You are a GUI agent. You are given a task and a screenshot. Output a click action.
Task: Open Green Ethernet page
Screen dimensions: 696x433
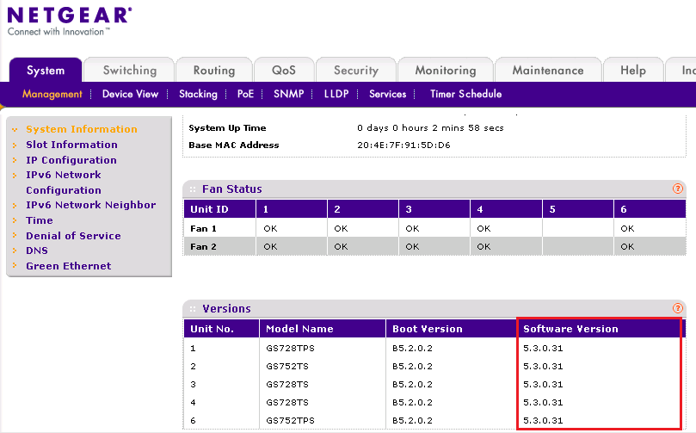point(68,266)
